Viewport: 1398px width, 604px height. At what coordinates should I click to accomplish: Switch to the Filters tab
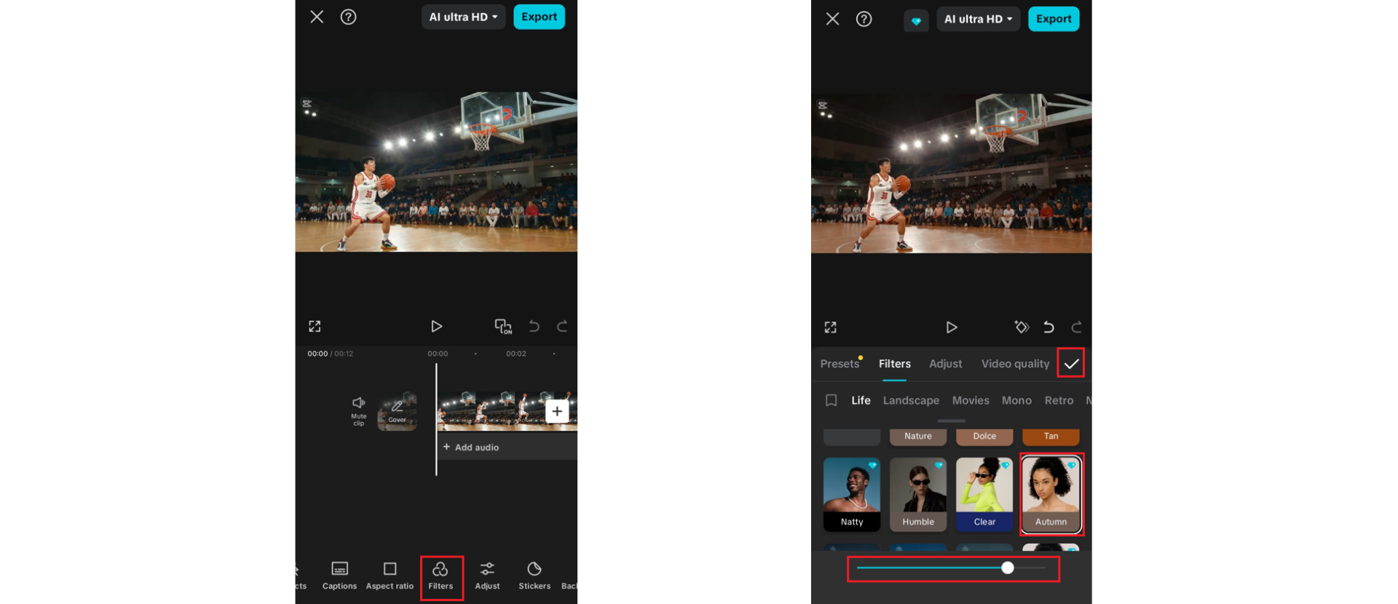pos(894,364)
